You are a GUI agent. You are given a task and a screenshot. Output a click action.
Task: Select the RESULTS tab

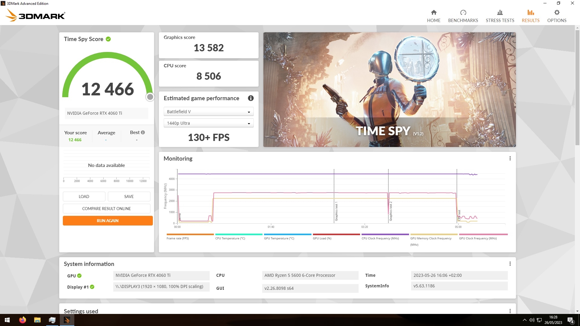click(x=530, y=16)
